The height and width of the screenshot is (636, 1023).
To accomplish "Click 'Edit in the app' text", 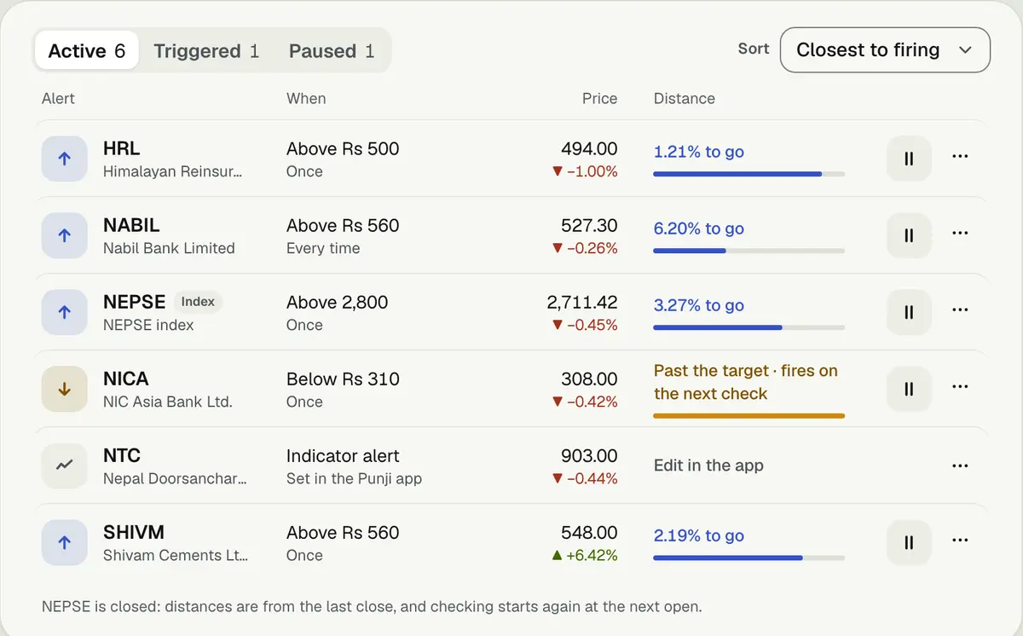I will click(x=708, y=465).
